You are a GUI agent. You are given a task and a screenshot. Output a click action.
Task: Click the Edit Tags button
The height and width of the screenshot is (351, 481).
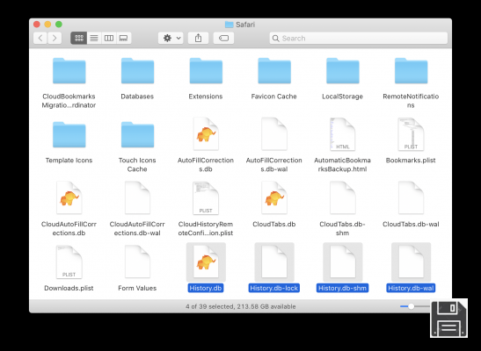pos(223,38)
